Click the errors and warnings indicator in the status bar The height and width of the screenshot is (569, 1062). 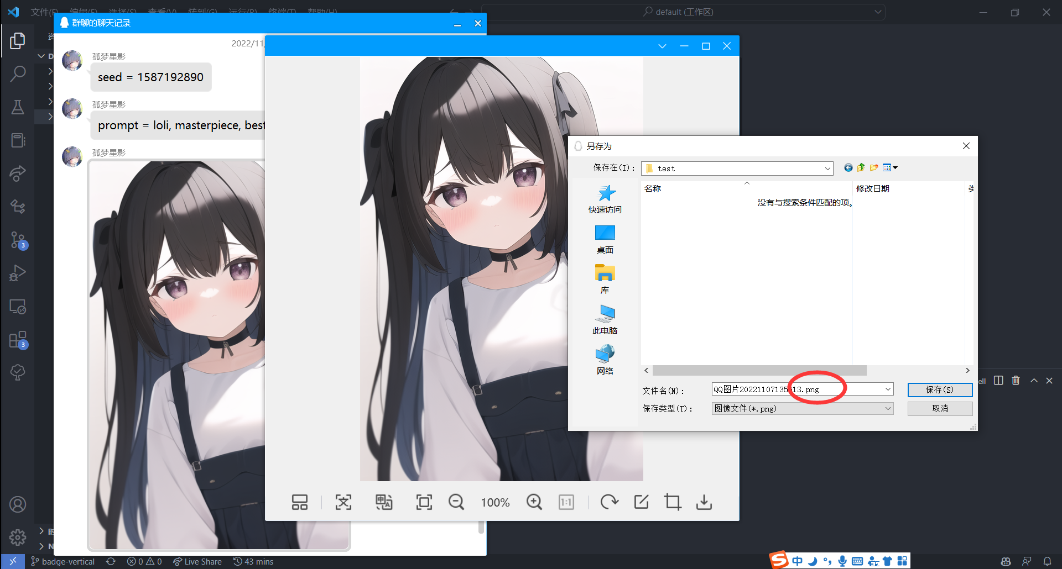[x=144, y=561]
